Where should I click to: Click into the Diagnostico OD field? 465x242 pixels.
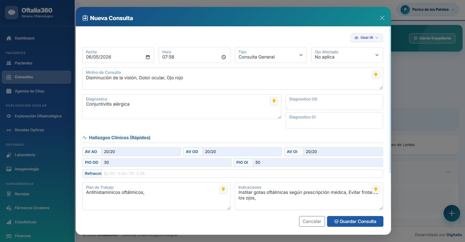coord(334,102)
